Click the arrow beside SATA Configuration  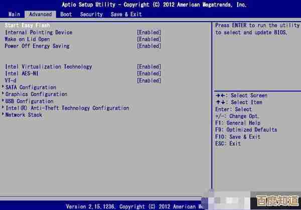(x=3, y=87)
